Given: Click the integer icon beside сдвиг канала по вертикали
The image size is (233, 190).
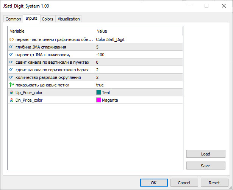Looking at the screenshot, I should (x=11, y=62).
